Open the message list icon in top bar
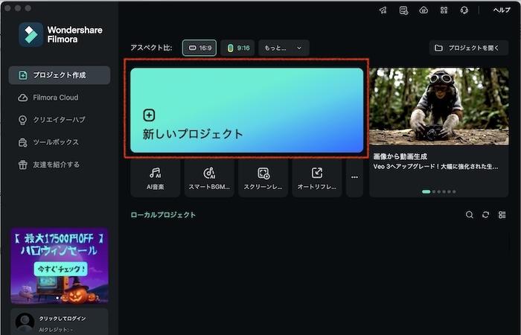 pos(403,10)
